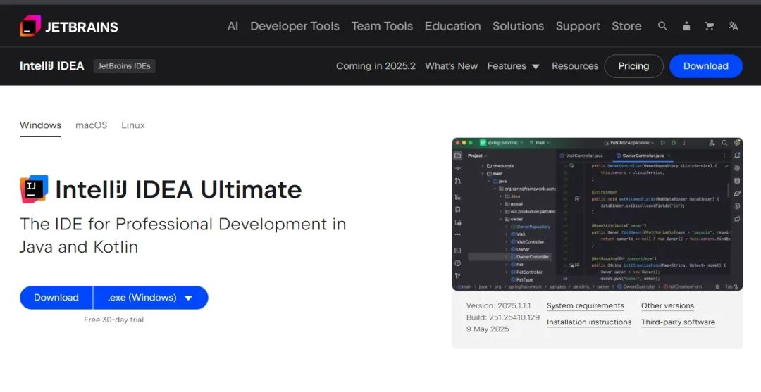The height and width of the screenshot is (392, 761).
Task: Open the Third-party software link
Action: [x=678, y=322]
